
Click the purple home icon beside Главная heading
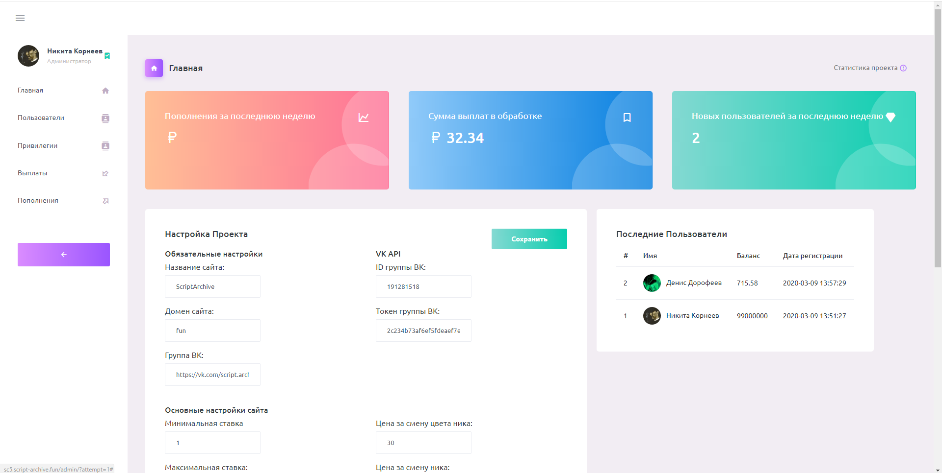[154, 68]
